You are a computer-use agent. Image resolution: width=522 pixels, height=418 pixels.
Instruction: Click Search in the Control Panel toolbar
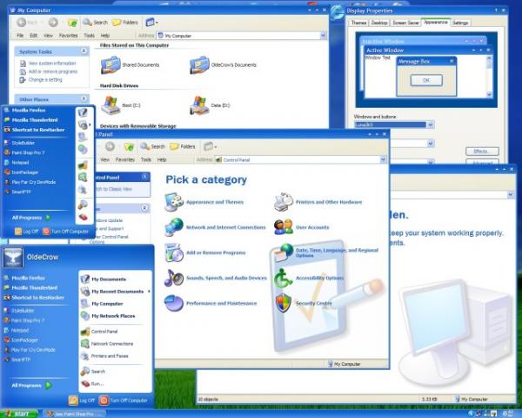[x=153, y=146]
